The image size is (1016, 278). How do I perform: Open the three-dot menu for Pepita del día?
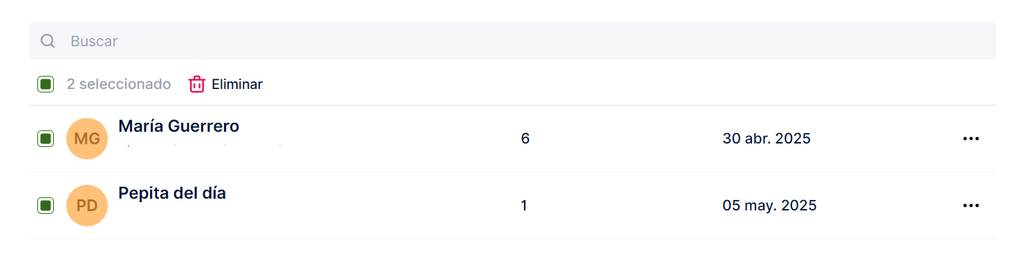click(x=971, y=206)
